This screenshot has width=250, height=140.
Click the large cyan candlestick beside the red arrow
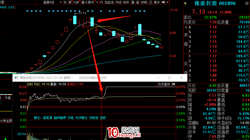click(92, 22)
